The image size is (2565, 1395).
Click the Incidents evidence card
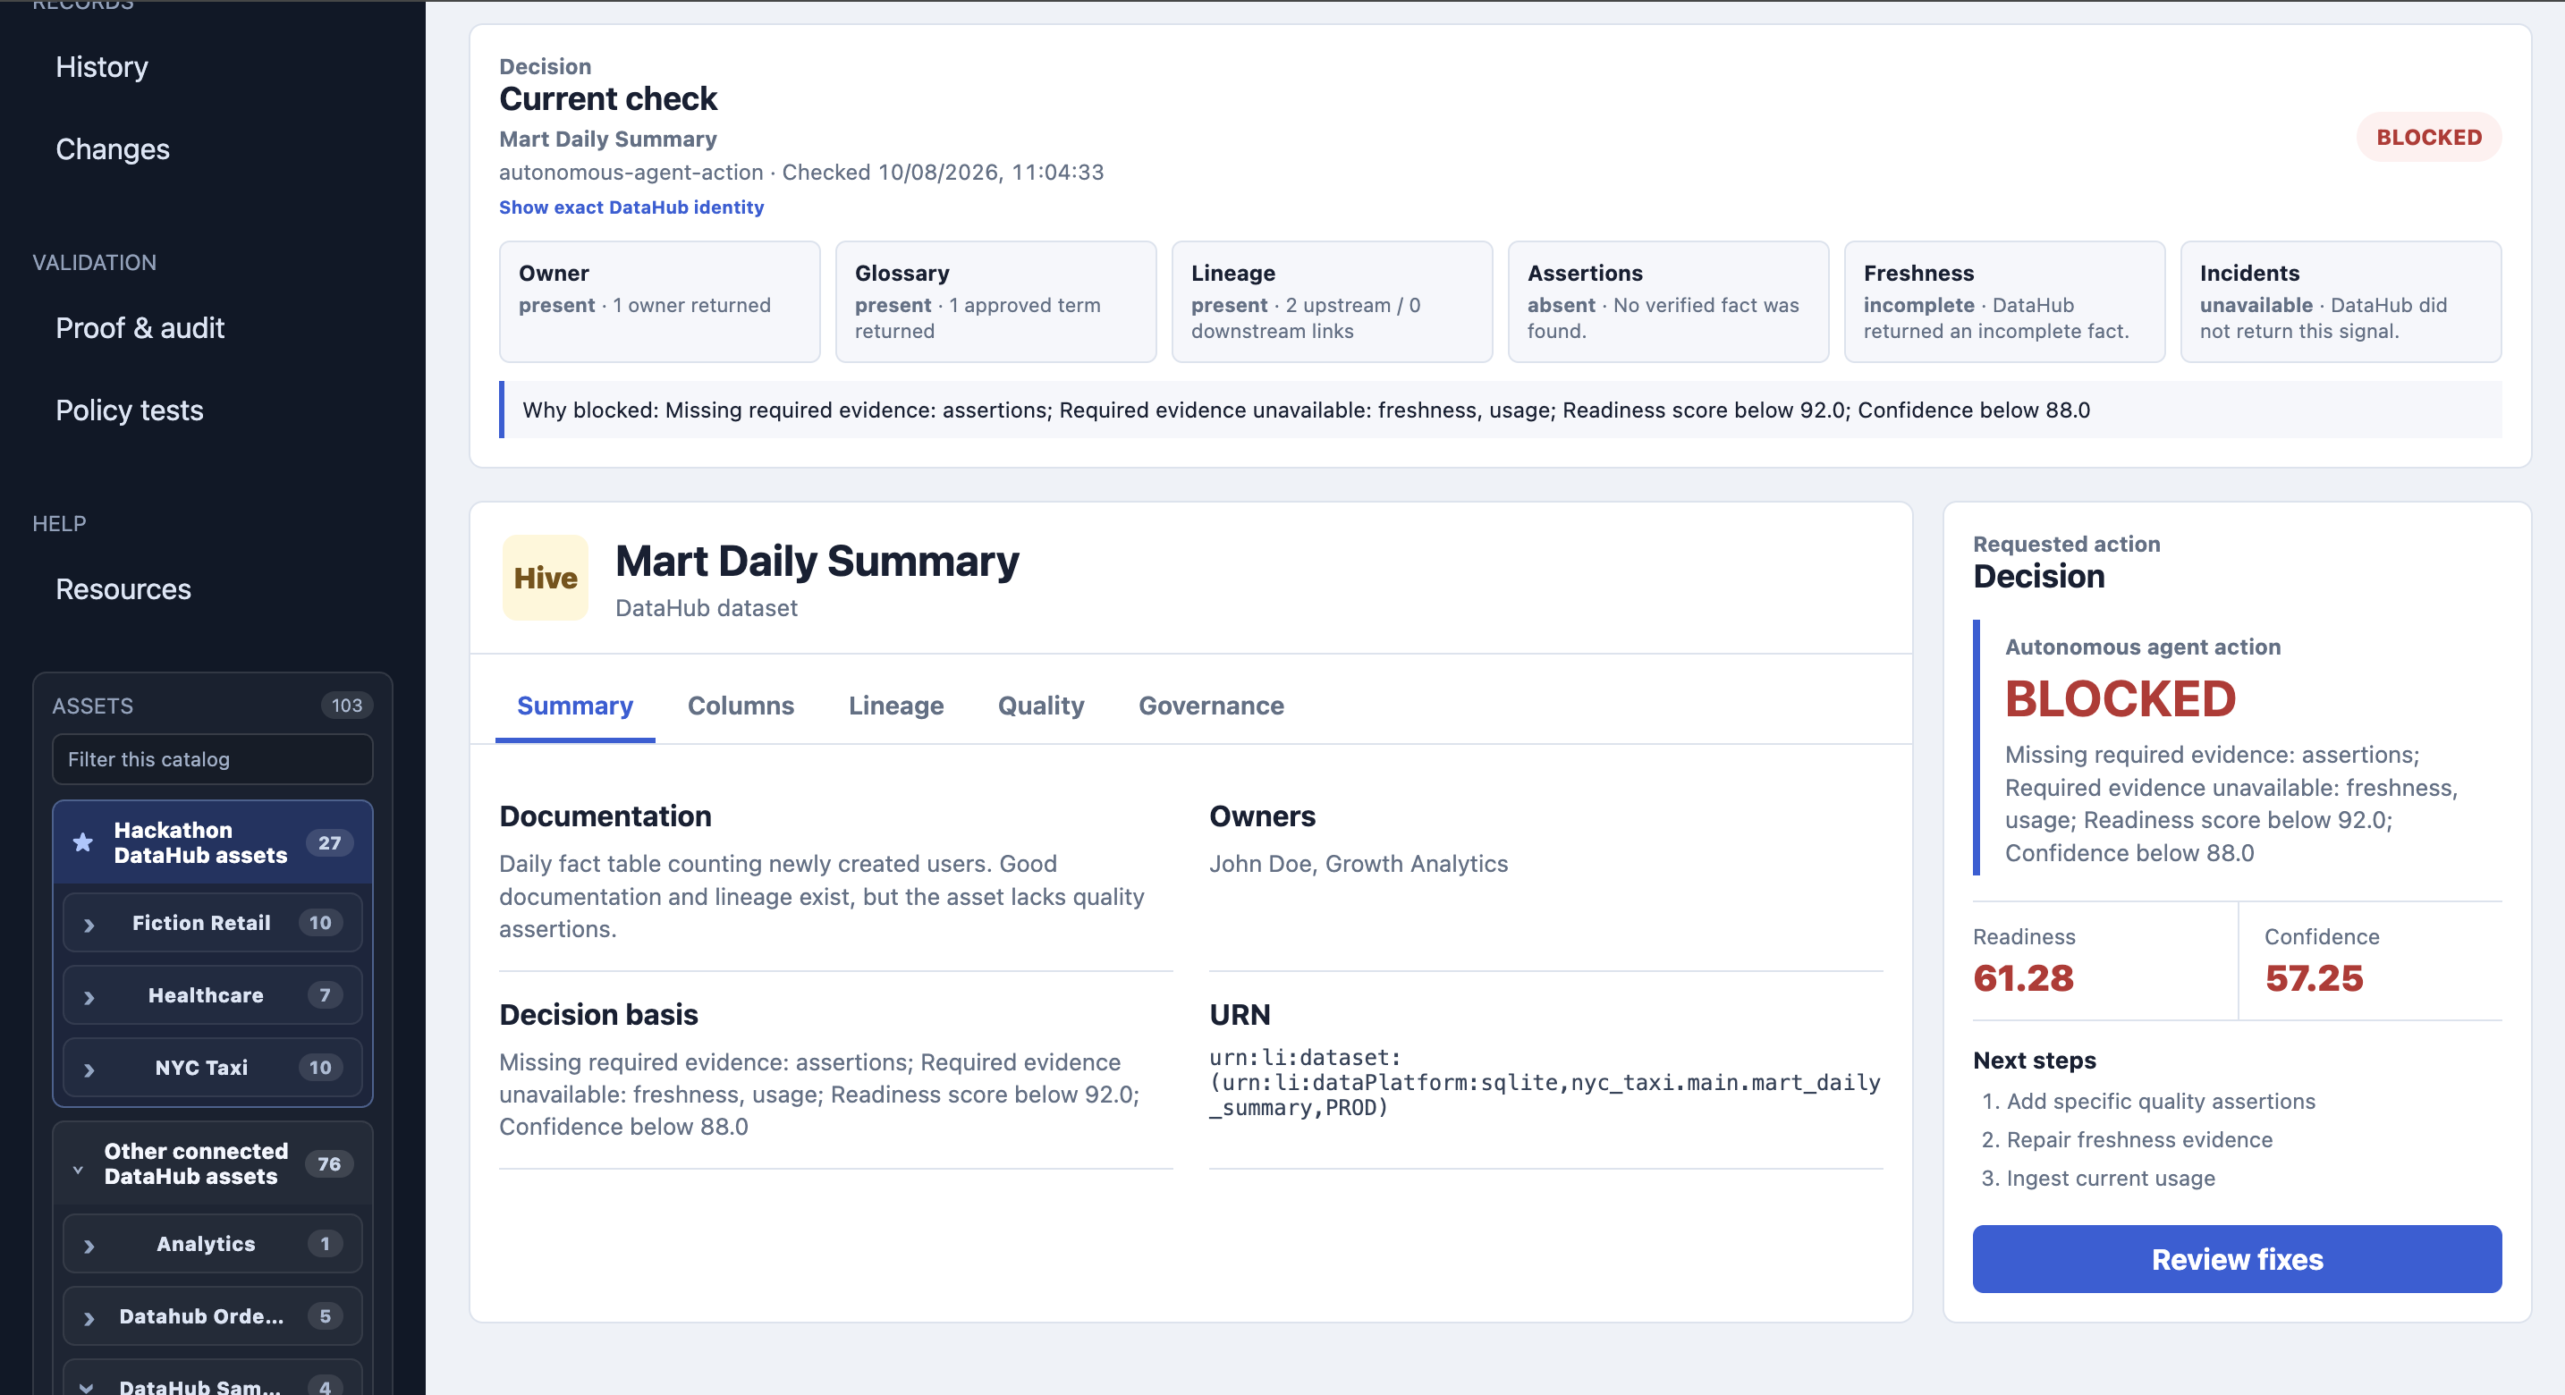point(2341,301)
